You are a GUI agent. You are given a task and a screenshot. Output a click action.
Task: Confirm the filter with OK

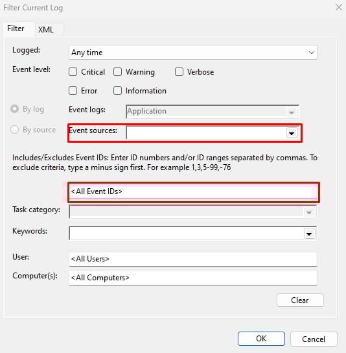tap(261, 339)
